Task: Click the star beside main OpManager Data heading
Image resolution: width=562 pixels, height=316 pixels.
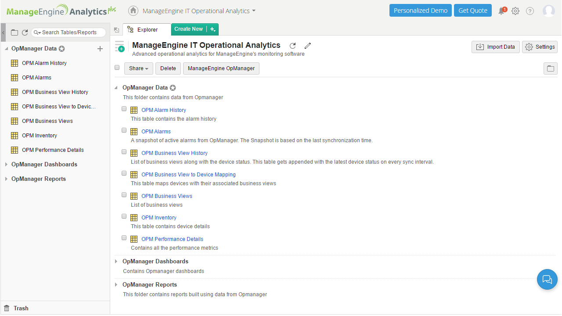Action: coord(173,88)
